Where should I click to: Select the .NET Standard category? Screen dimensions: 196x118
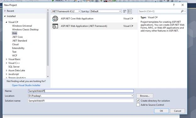coord(19,41)
